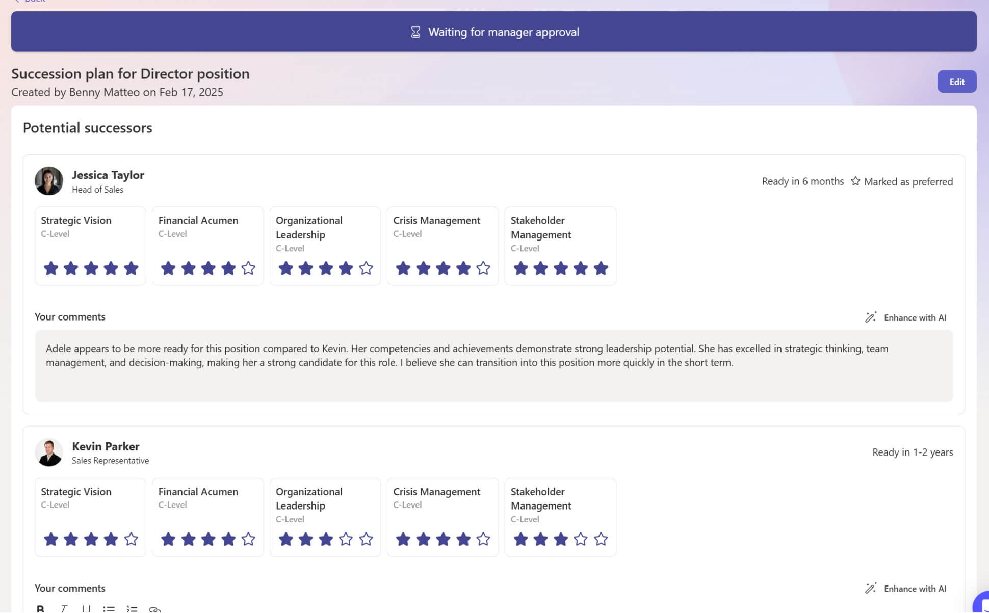
Task: Click Jessica Taylor's profile photo
Action: (49, 181)
